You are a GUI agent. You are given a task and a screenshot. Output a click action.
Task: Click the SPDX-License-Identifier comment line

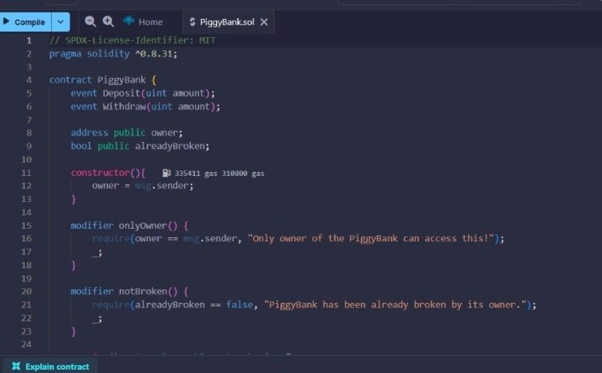click(133, 40)
